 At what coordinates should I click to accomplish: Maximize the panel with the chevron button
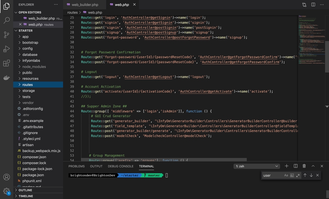(x=313, y=166)
